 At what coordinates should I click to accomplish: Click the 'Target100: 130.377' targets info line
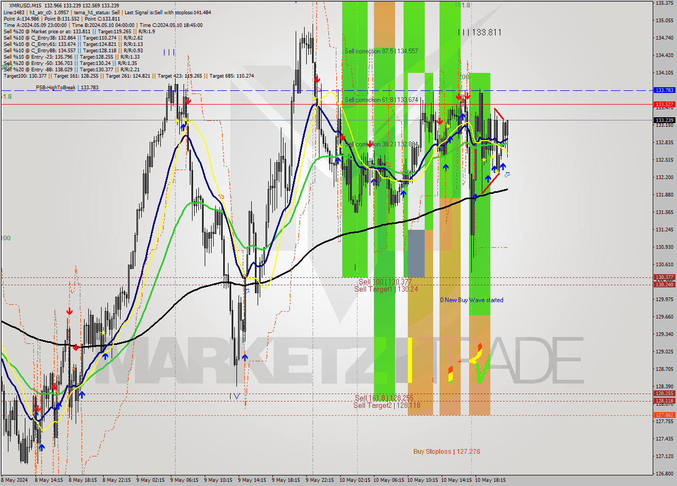pyautogui.click(x=129, y=76)
